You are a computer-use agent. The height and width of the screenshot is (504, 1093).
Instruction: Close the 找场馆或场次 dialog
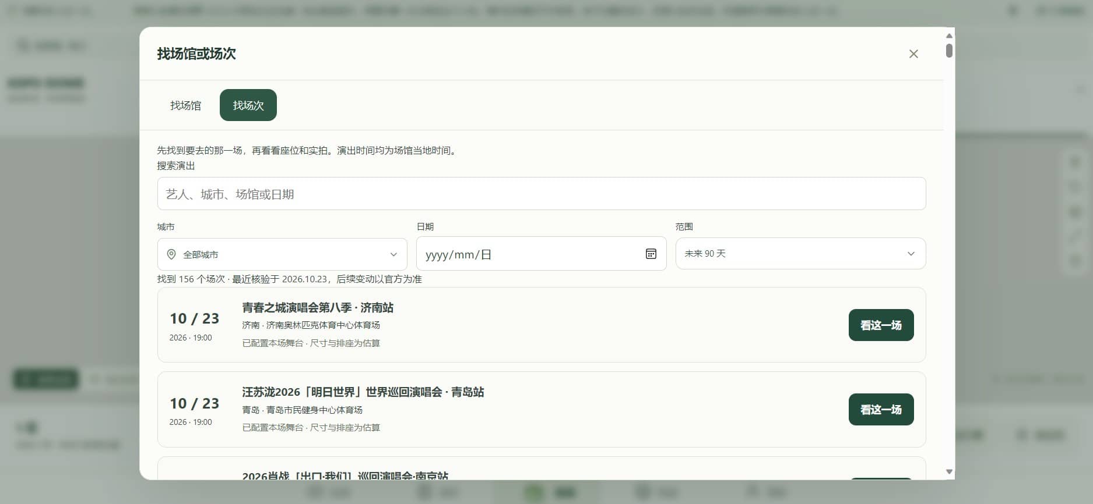pos(913,54)
